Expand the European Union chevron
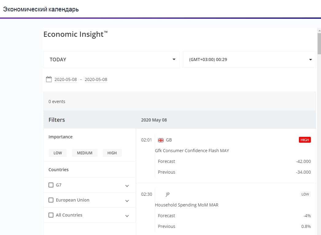 [127, 201]
